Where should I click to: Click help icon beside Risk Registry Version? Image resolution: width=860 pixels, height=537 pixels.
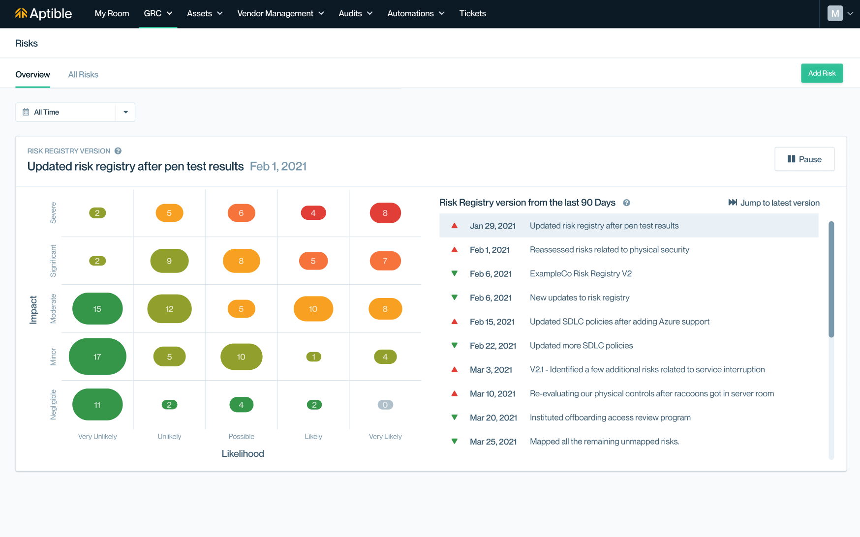coord(118,151)
